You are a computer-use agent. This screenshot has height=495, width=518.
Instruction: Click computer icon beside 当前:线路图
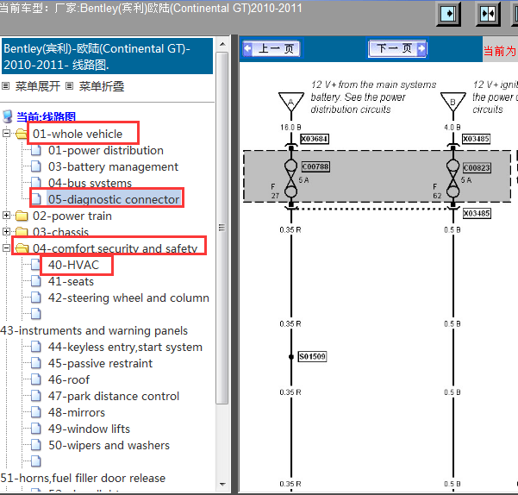[x=7, y=116]
